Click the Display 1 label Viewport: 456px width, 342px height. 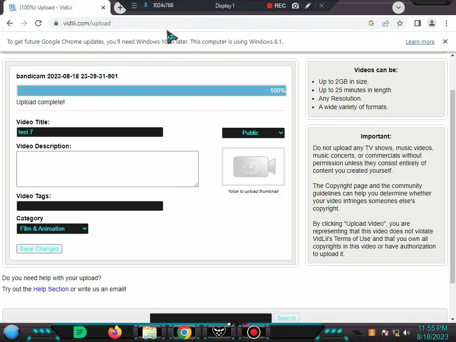point(225,5)
